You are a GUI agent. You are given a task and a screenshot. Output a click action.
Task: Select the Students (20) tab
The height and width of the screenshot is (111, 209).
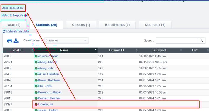(46, 25)
